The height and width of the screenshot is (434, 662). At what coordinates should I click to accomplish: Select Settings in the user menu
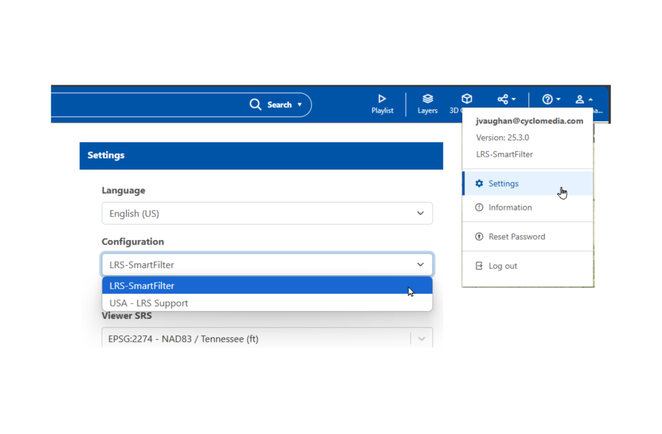point(528,183)
